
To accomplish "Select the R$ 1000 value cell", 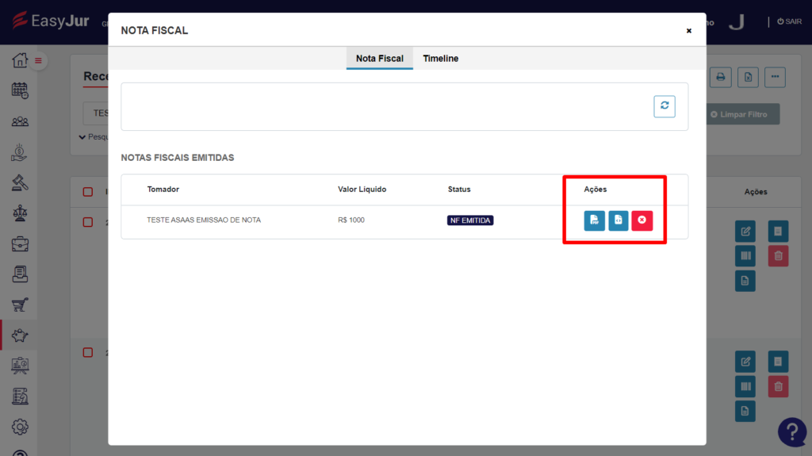I will 351,220.
